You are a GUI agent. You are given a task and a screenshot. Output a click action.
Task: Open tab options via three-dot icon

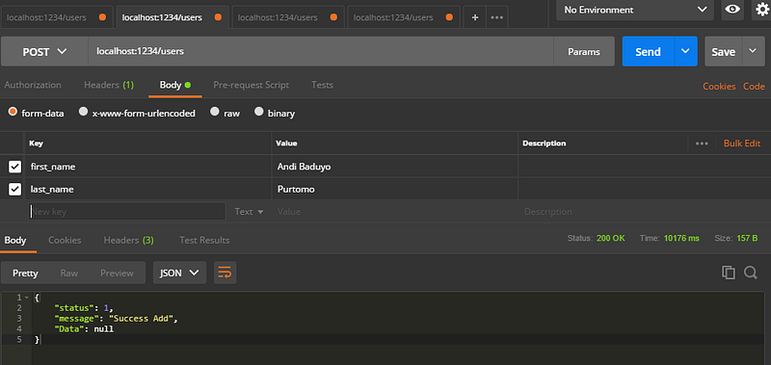click(497, 17)
